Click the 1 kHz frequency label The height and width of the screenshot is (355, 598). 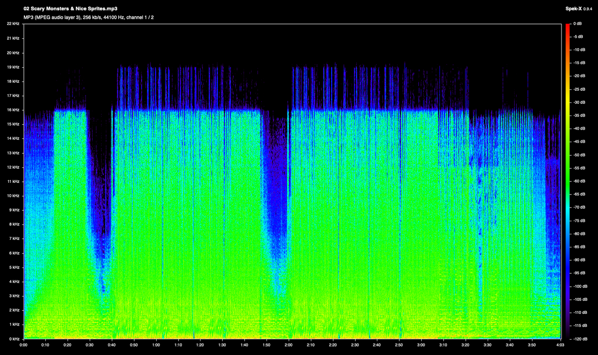tap(14, 325)
